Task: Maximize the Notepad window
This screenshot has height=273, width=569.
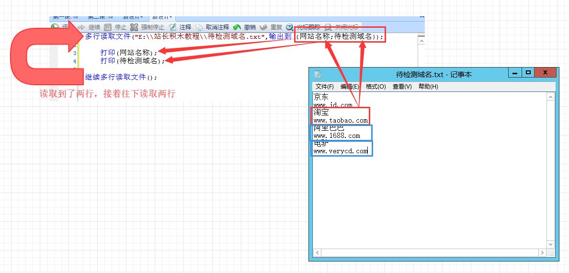Action: [528, 73]
